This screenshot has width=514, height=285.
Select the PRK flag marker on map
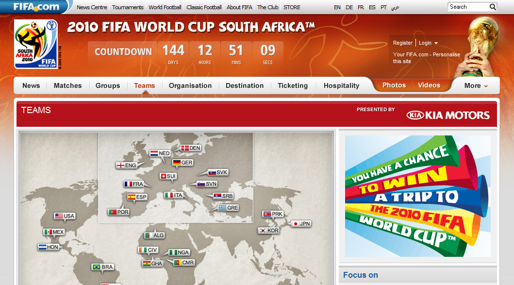(273, 214)
